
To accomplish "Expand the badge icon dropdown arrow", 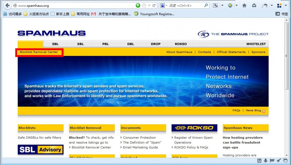I will coord(237,6).
